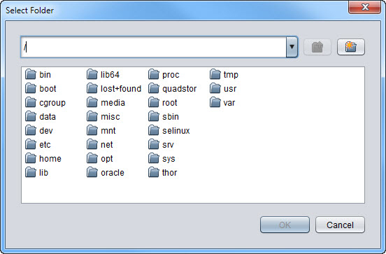The image size is (386, 254).
Task: Select the media folder icon
Action: (92, 102)
